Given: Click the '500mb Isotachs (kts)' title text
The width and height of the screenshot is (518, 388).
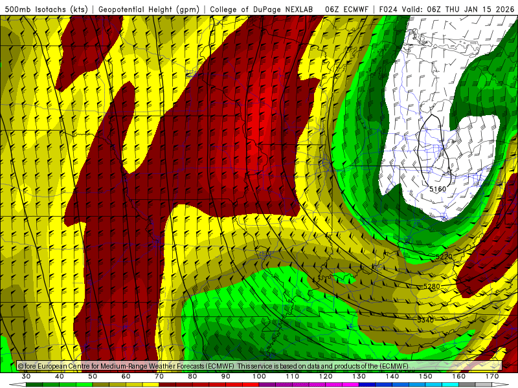Looking at the screenshot, I should (47, 10).
